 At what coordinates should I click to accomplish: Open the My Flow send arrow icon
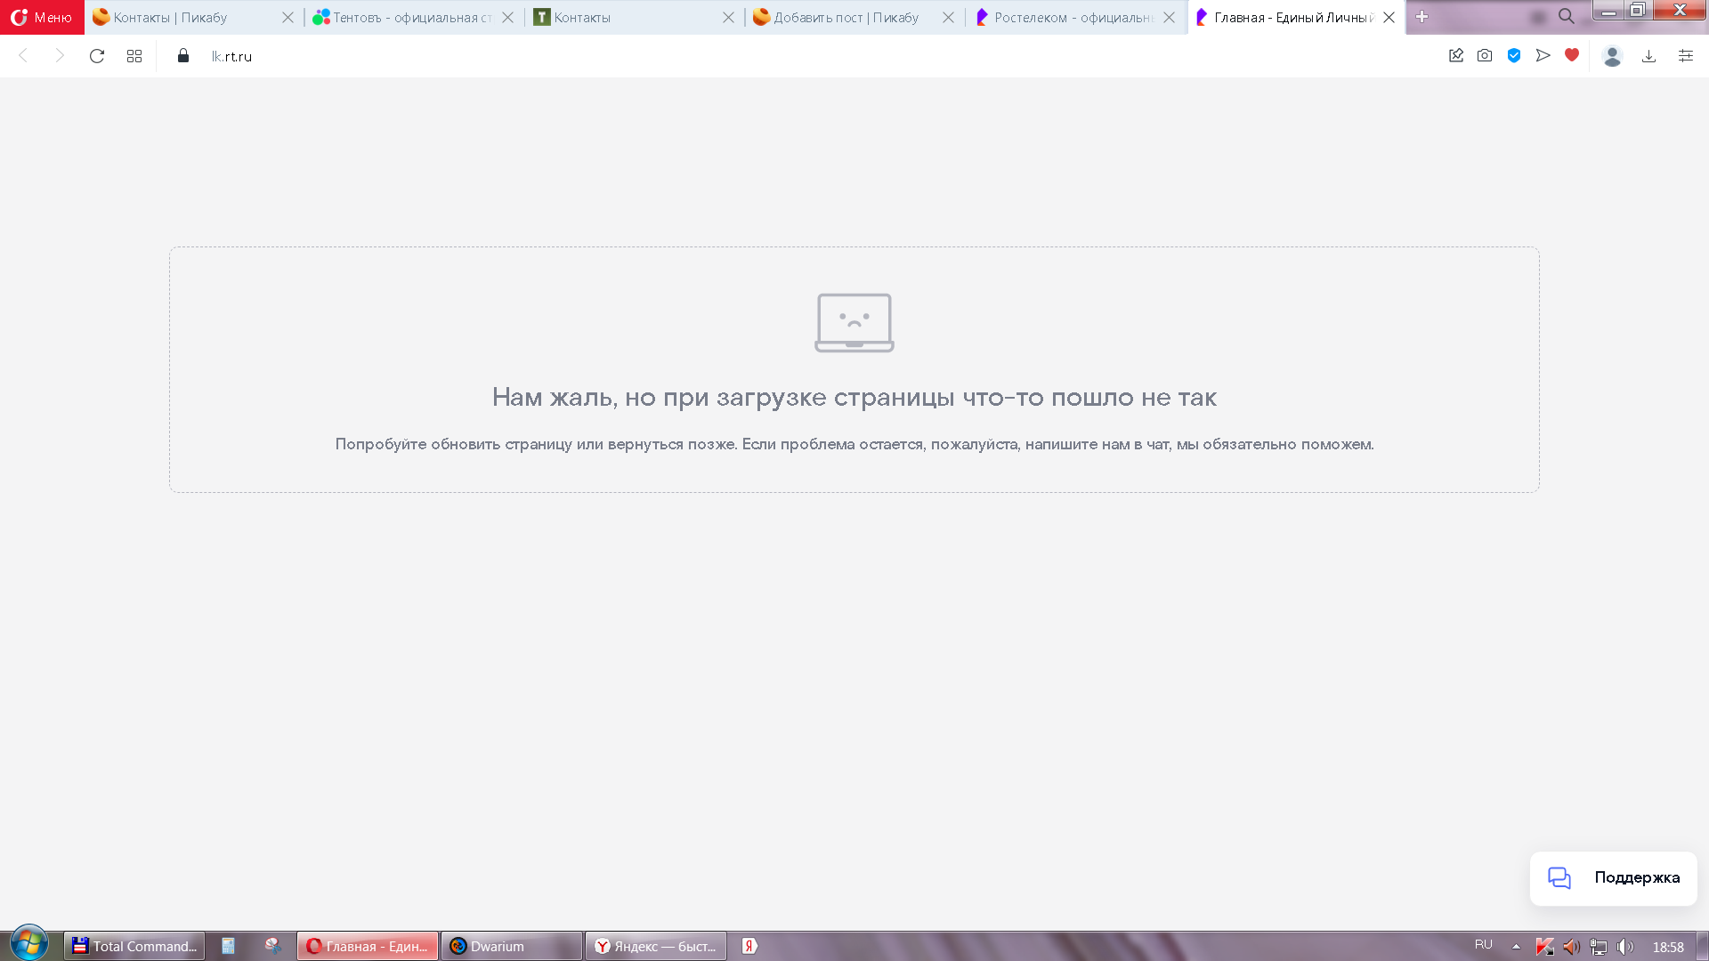click(1543, 56)
